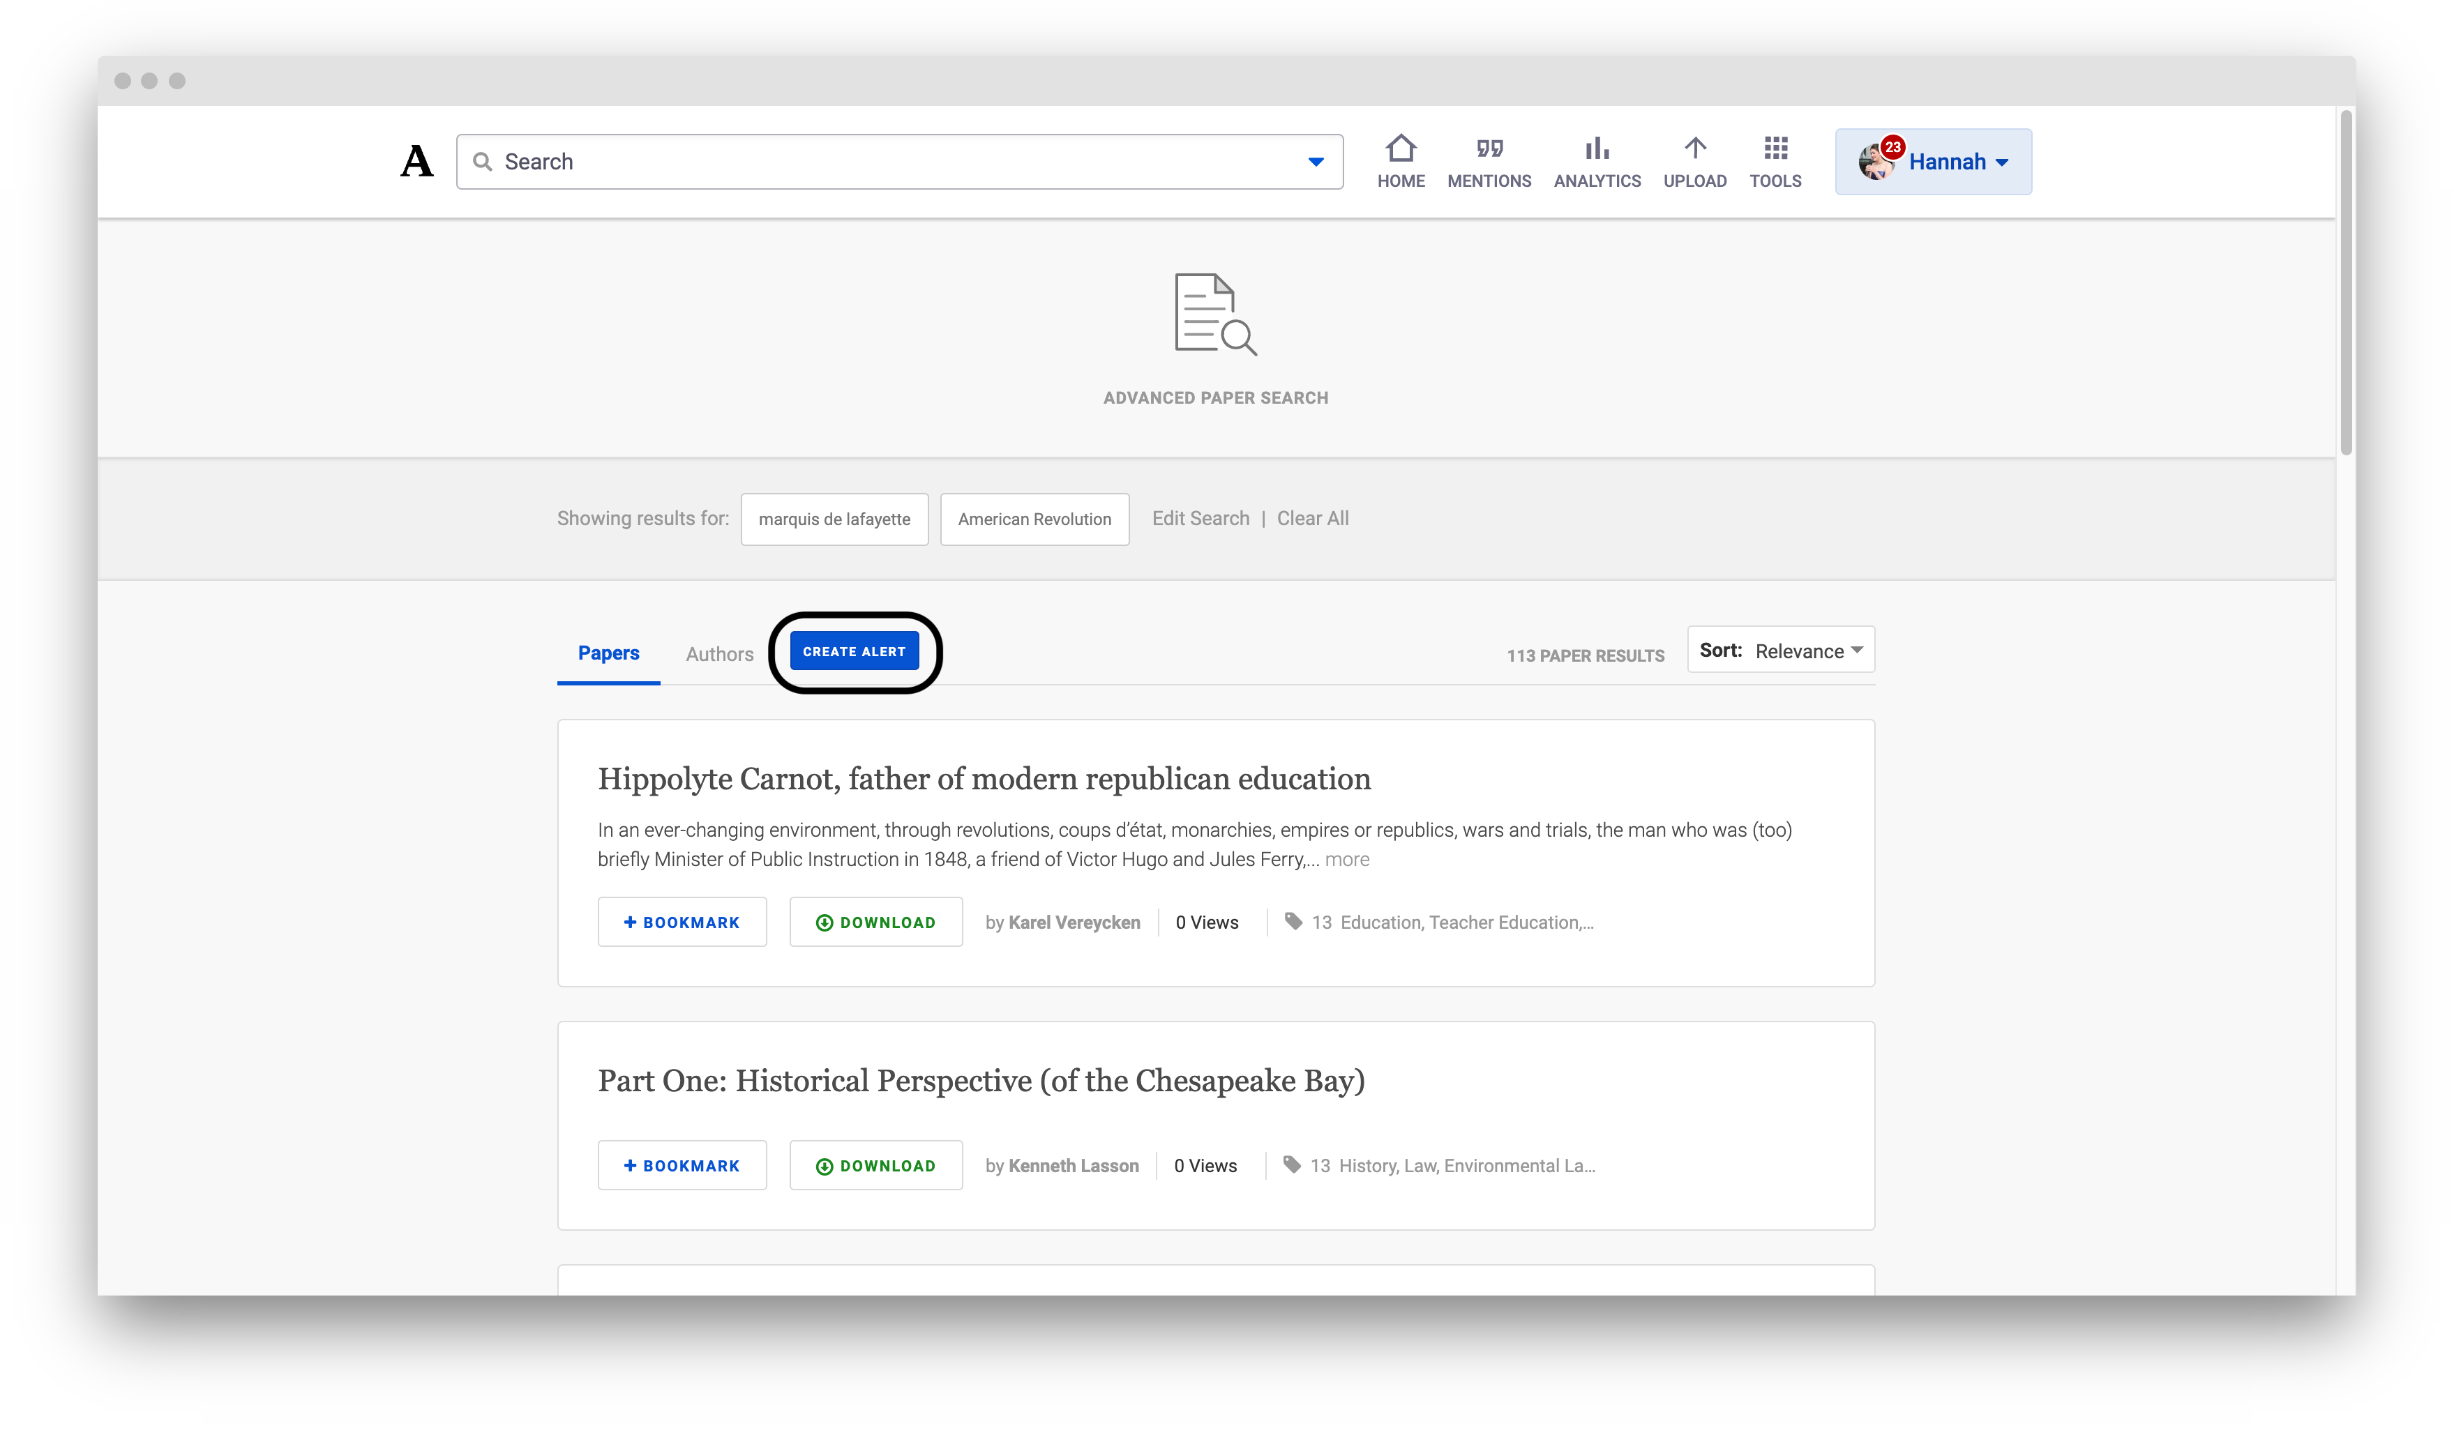This screenshot has height=1435, width=2454.
Task: Click the Upload arrow icon
Action: point(1694,159)
